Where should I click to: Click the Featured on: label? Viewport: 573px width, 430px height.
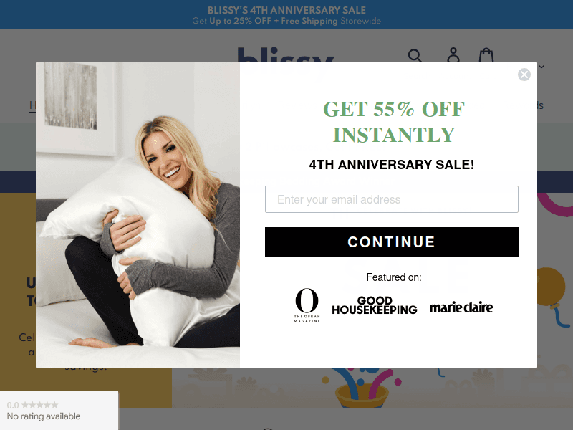point(393,277)
